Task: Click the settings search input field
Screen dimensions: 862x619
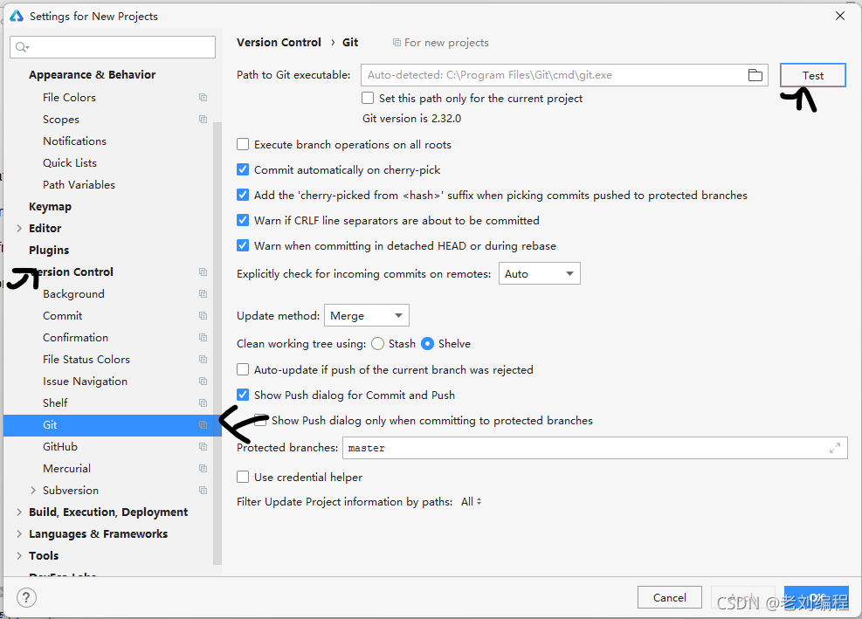Action: [113, 47]
